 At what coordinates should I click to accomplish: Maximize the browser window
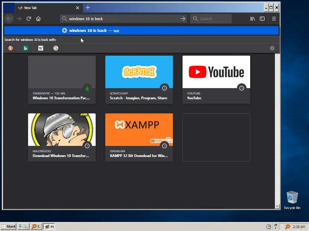pos(271,8)
